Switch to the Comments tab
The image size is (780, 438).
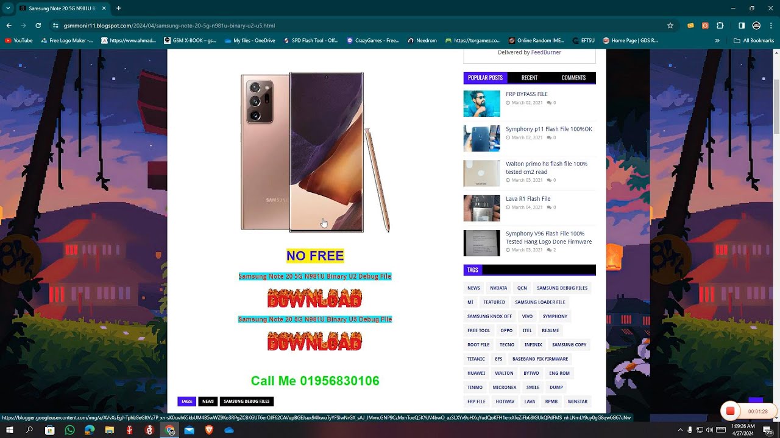573,78
